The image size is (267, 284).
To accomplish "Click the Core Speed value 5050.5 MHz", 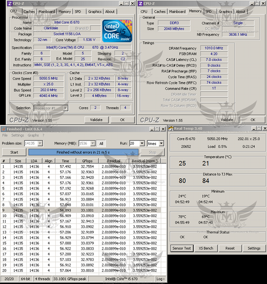I will coord(48,78).
